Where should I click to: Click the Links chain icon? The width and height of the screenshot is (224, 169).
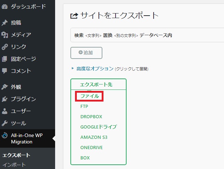click(x=5, y=47)
